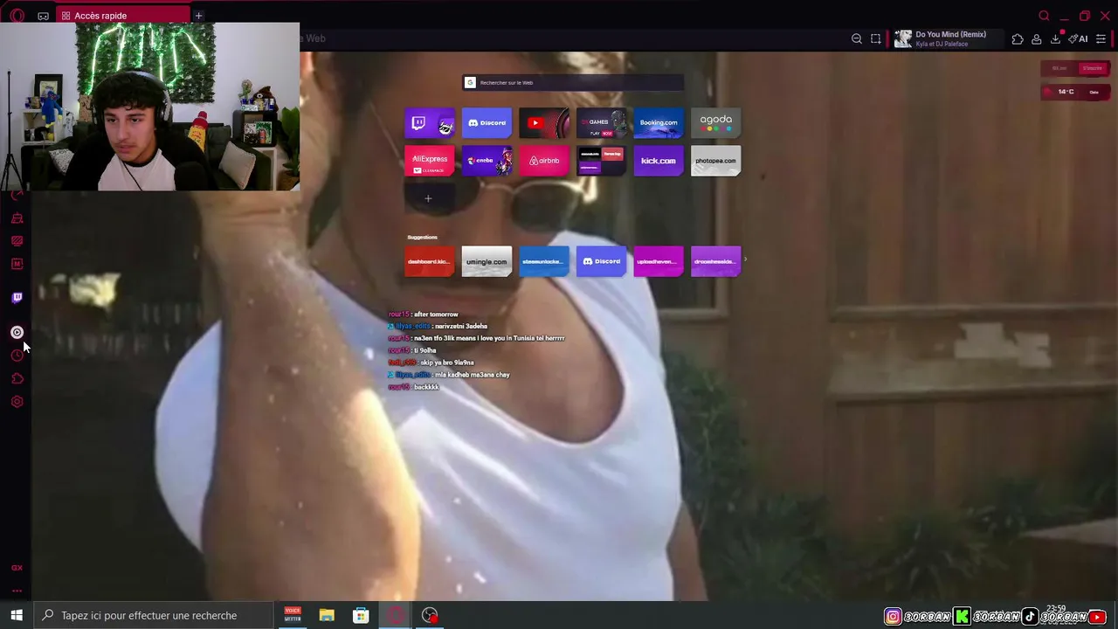Open the extensions puzzle icon in the toolbar
1118x629 pixels.
[x=1018, y=38]
